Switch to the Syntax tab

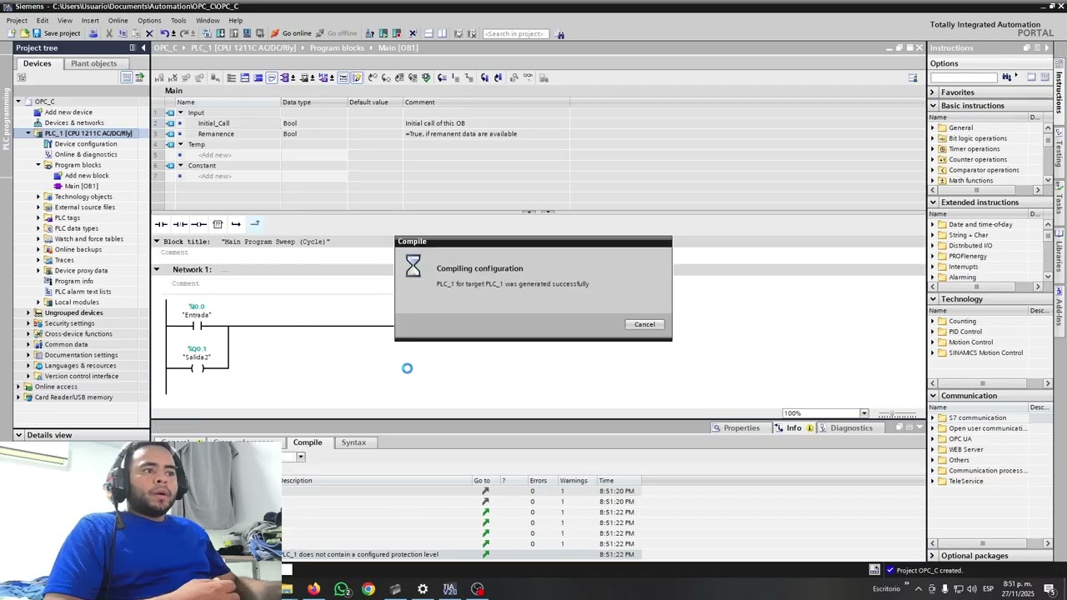pyautogui.click(x=353, y=442)
